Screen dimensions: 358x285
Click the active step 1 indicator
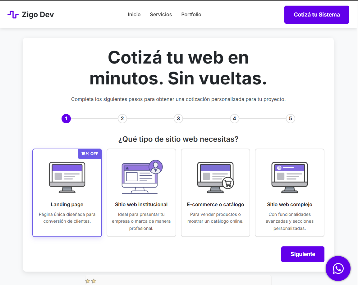[66, 119]
